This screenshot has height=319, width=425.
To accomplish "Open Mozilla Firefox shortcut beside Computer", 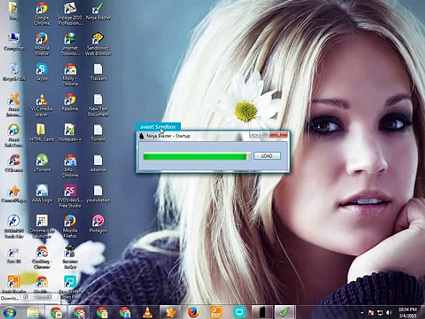I will tap(42, 44).
